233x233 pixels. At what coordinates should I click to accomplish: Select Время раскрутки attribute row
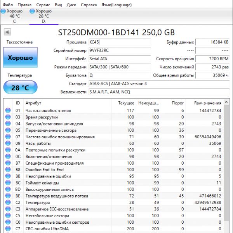point(113,117)
